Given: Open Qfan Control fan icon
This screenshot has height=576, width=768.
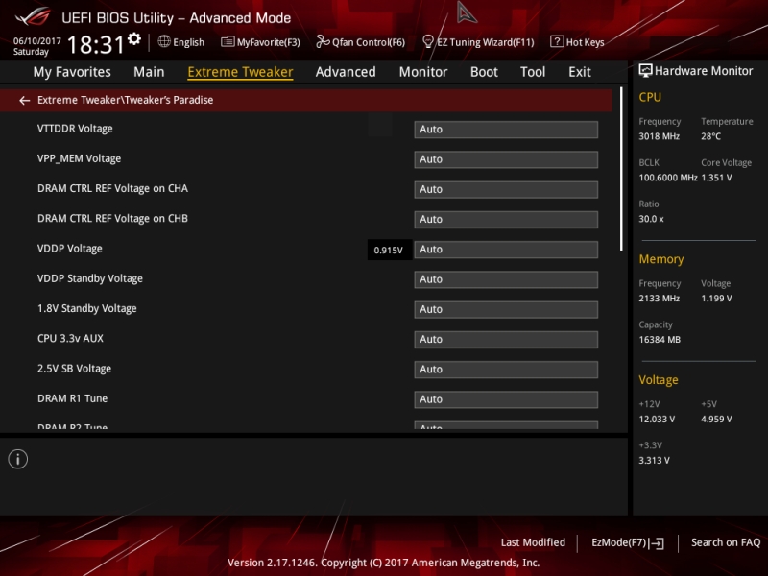Looking at the screenshot, I should (323, 41).
